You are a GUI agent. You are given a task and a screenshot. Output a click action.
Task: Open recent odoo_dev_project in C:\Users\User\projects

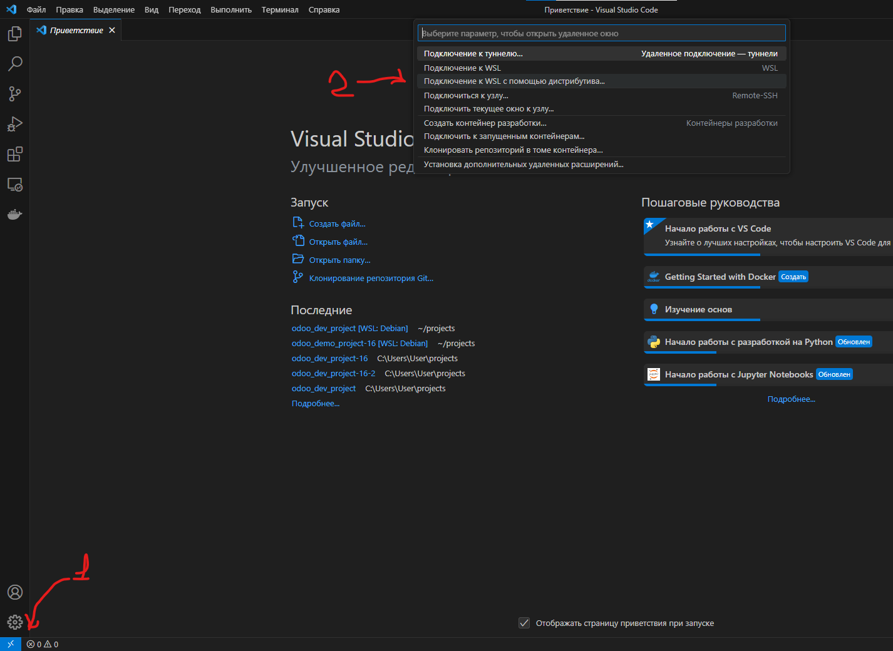323,388
